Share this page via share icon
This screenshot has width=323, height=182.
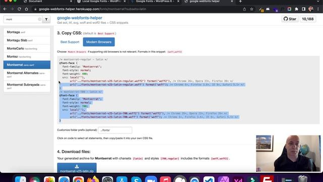(x=244, y=9)
